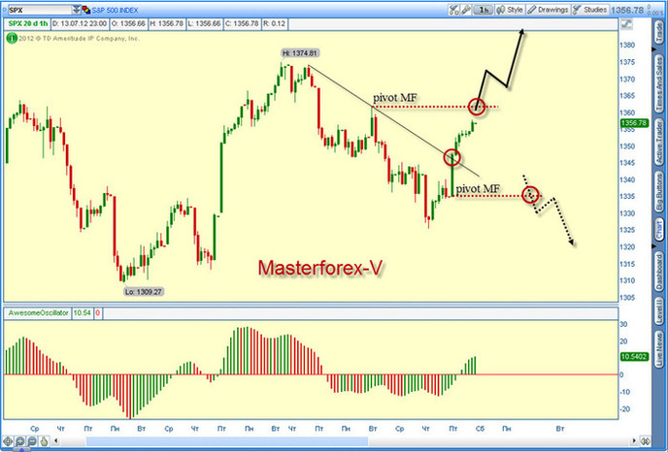Image resolution: width=668 pixels, height=452 pixels.
Task: Click the SPX symbol input field
Action: [41, 10]
